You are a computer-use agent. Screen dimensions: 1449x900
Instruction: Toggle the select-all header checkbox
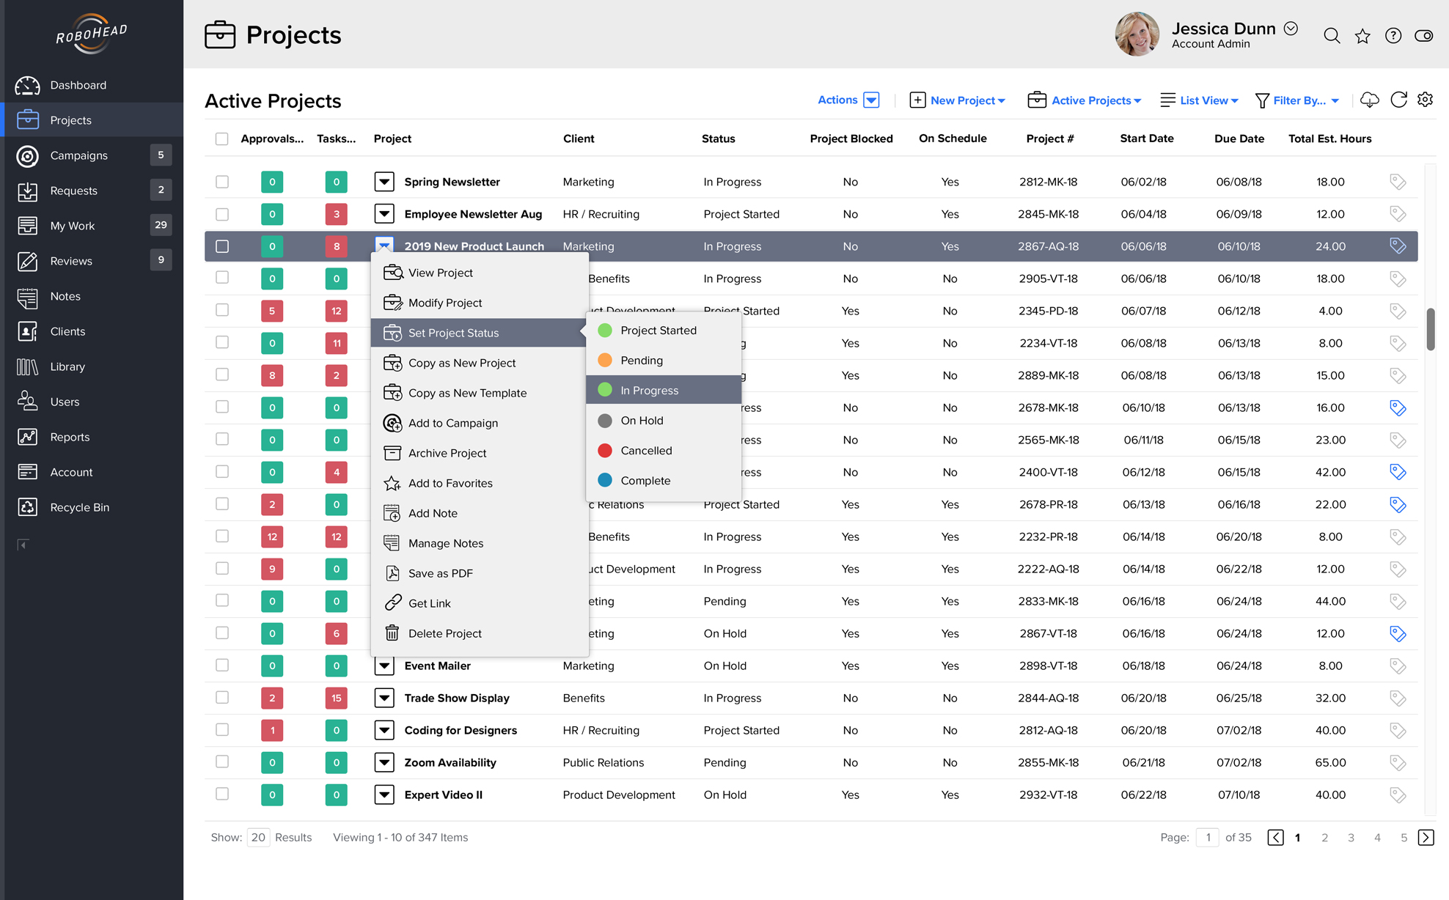click(x=222, y=139)
